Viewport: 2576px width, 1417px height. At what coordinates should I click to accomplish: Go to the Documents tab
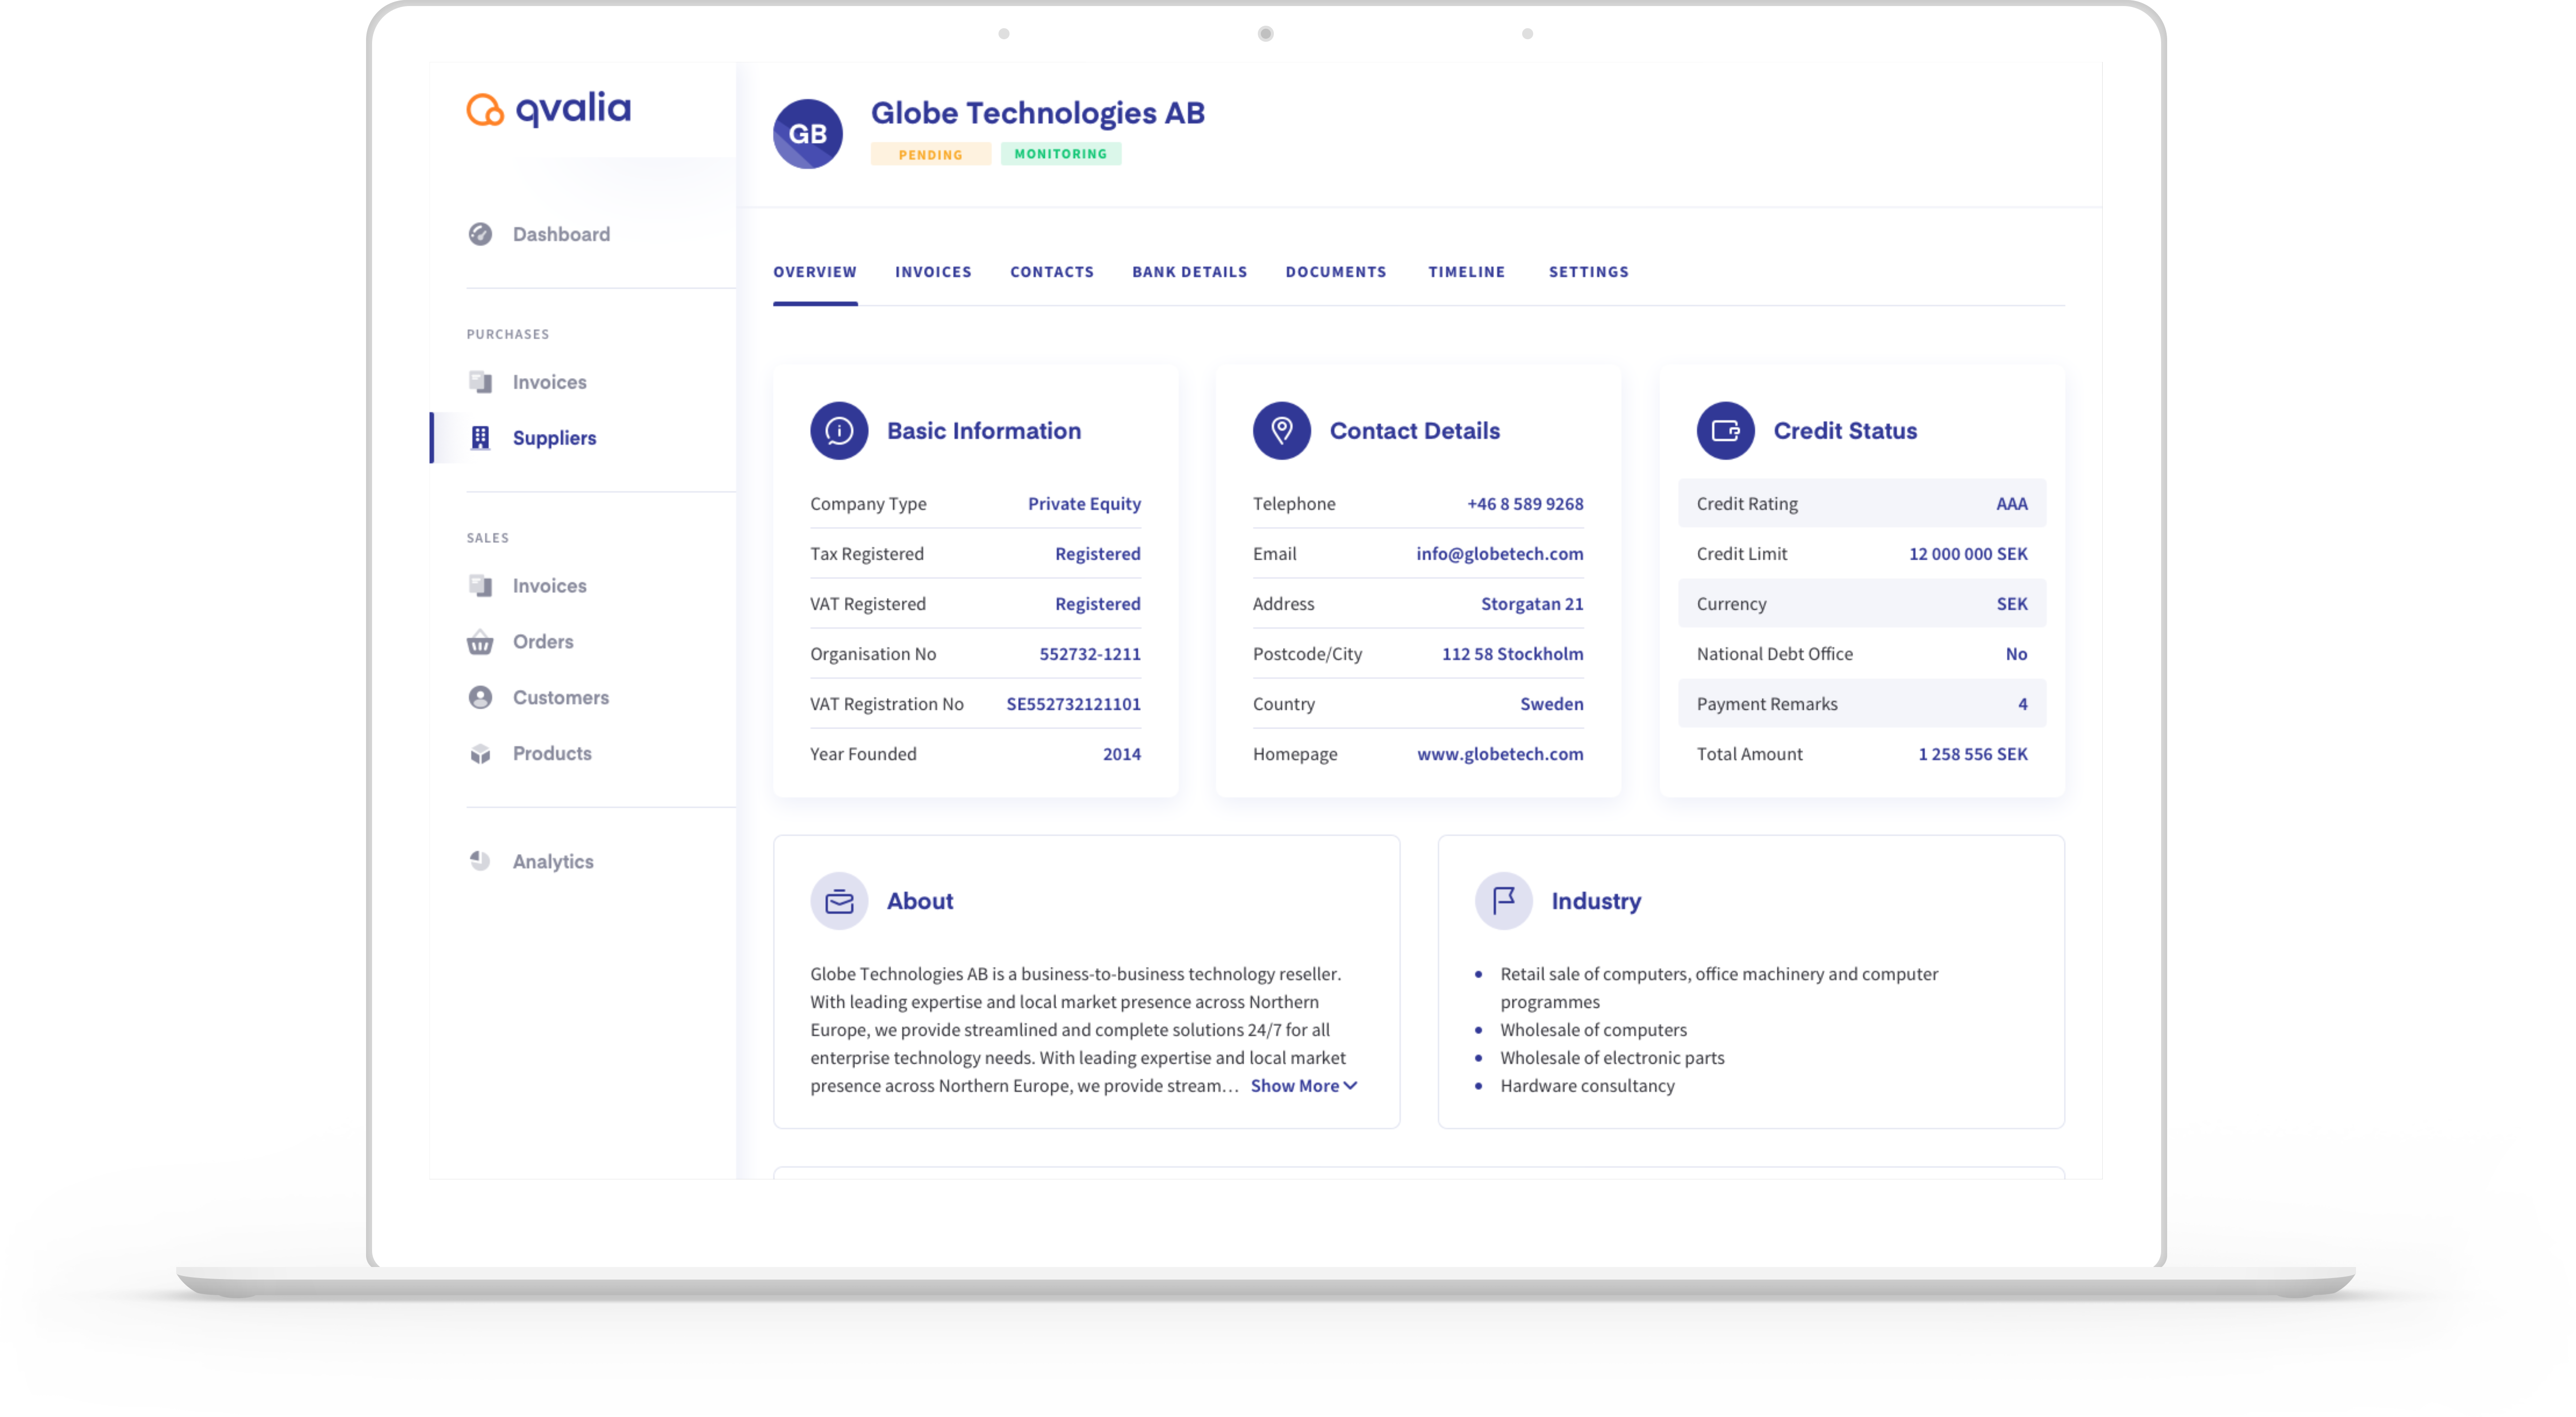coord(1335,272)
